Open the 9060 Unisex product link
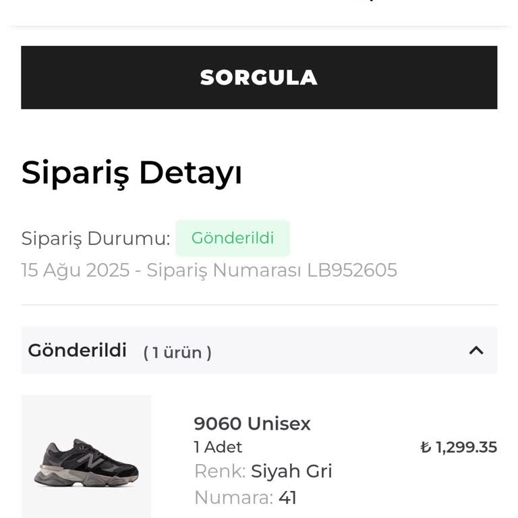This screenshot has height=518, width=518. [252, 424]
